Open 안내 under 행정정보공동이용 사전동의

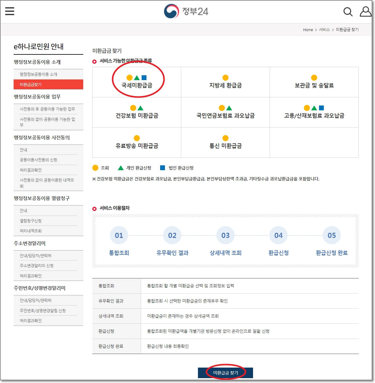pyautogui.click(x=23, y=150)
